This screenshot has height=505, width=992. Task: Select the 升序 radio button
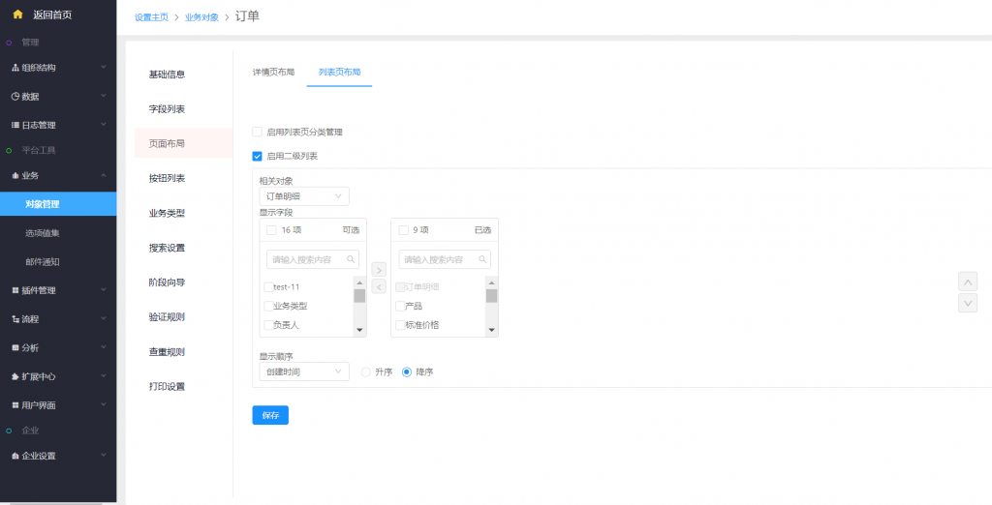pos(365,371)
